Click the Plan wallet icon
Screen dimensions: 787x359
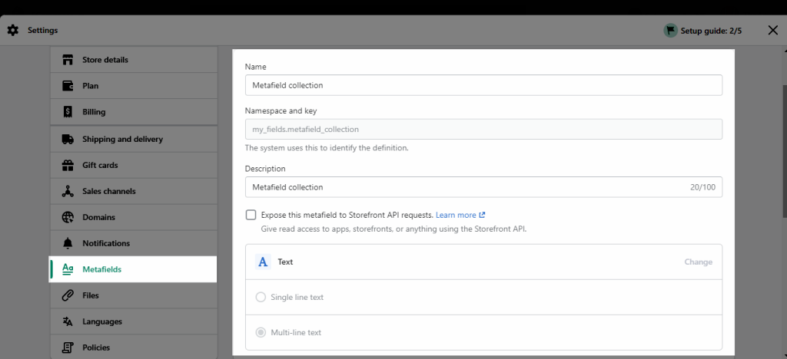pyautogui.click(x=68, y=86)
